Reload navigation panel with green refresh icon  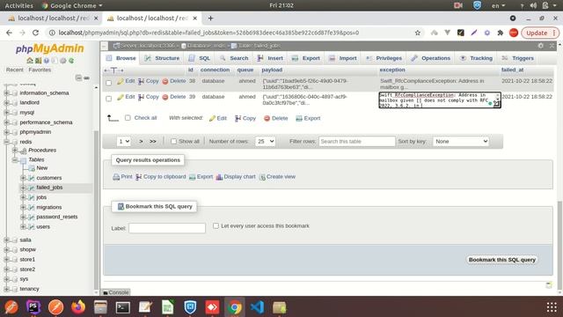coord(71,61)
